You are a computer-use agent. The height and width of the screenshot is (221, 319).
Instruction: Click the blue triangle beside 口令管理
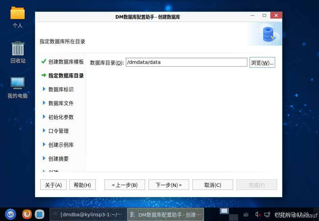click(44, 130)
